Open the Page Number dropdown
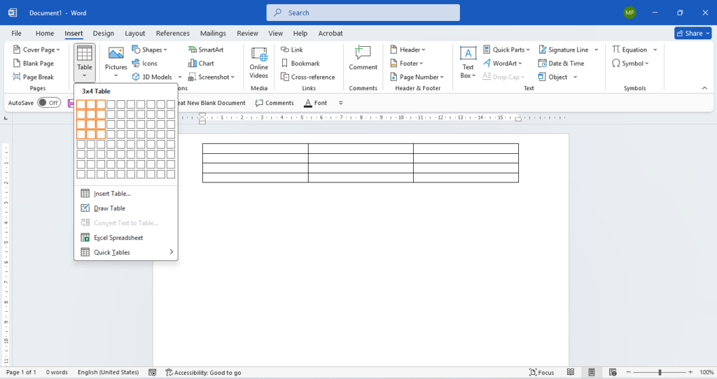This screenshot has width=717, height=379. coord(417,77)
